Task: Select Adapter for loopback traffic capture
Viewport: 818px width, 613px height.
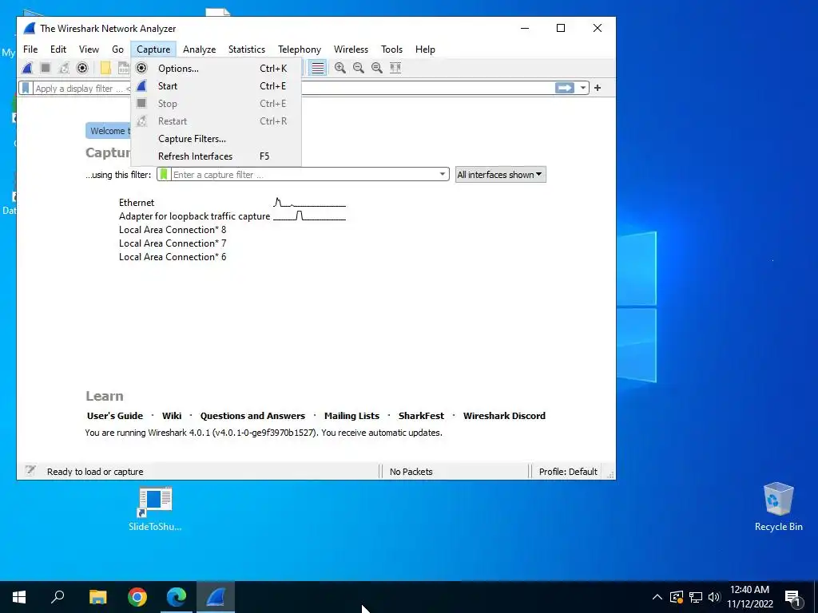Action: (x=195, y=216)
